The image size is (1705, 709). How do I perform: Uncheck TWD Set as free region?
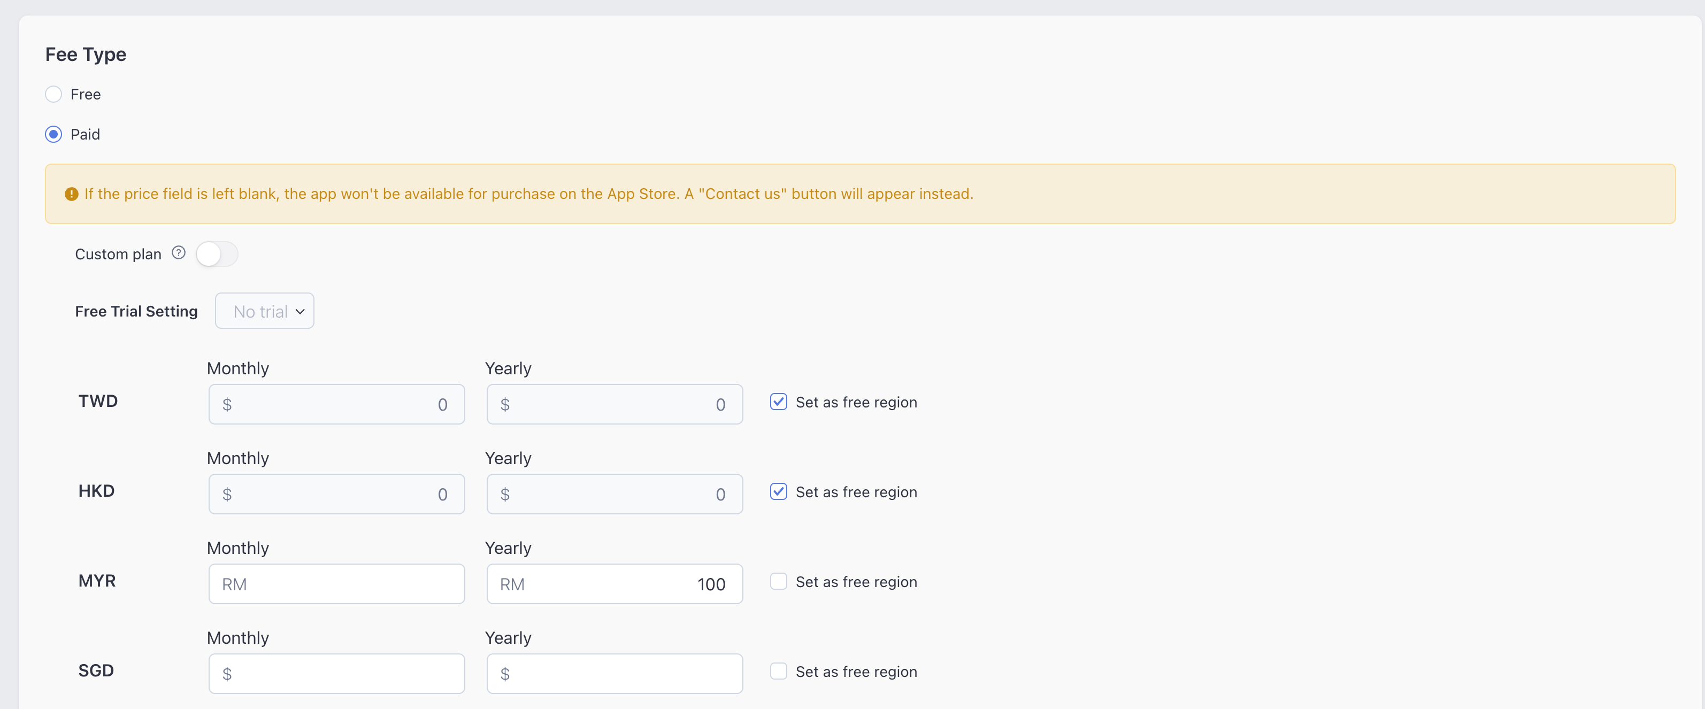point(778,402)
